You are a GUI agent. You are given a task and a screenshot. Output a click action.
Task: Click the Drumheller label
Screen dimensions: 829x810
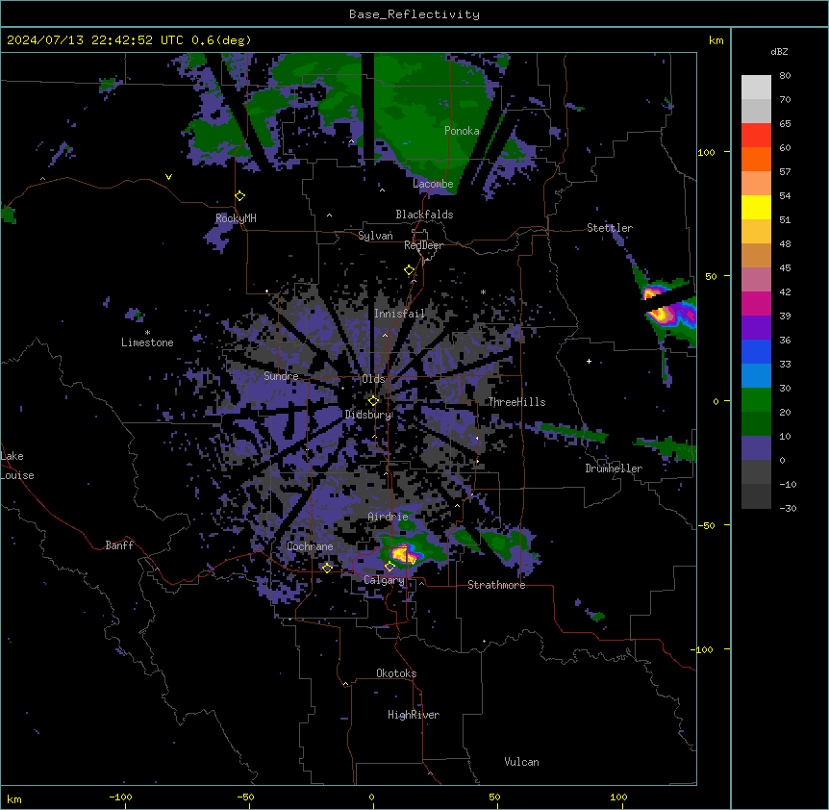pos(614,468)
